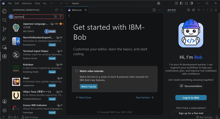The height and width of the screenshot is (119, 220).
Task: Open the Source Control view
Action: point(4,29)
